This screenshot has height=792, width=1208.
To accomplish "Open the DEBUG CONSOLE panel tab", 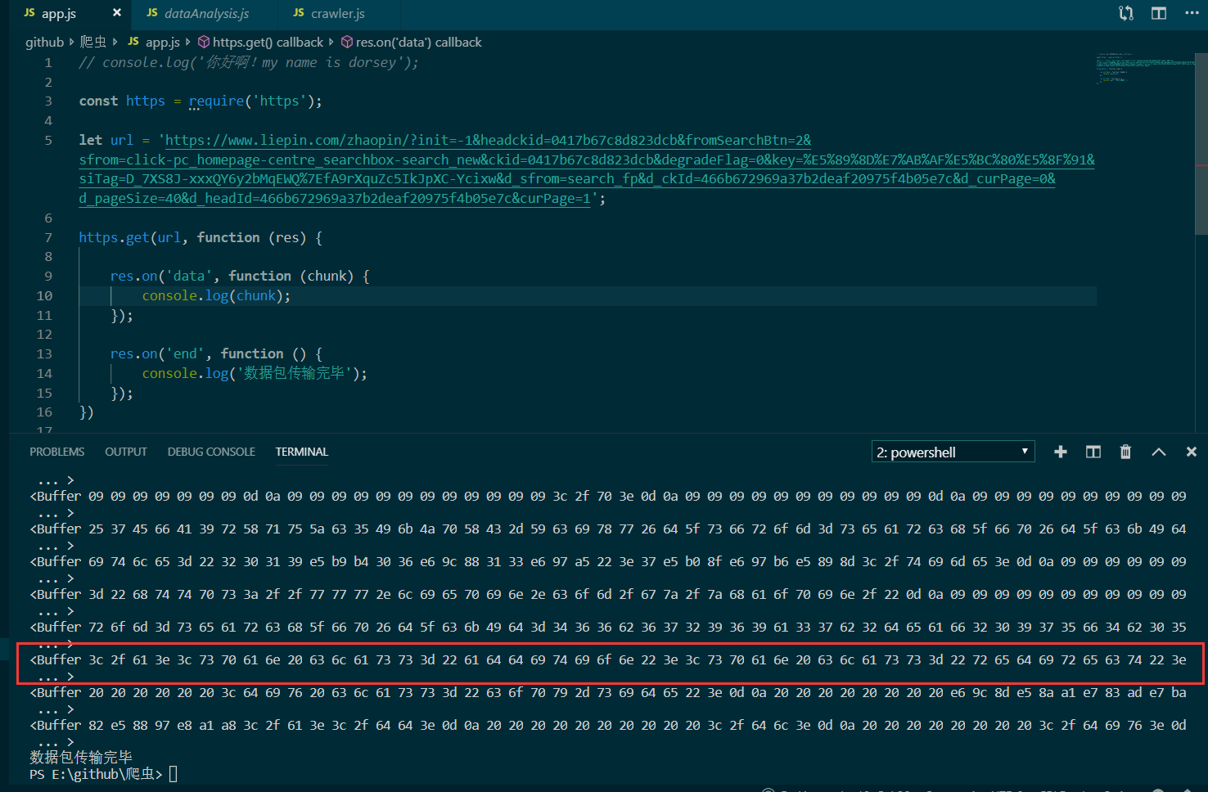I will coord(211,452).
